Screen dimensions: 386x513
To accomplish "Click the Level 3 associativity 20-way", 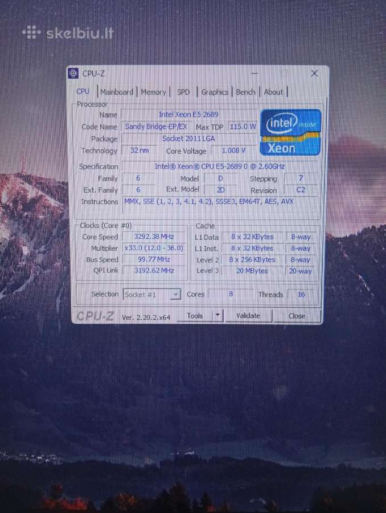I will coord(301,271).
